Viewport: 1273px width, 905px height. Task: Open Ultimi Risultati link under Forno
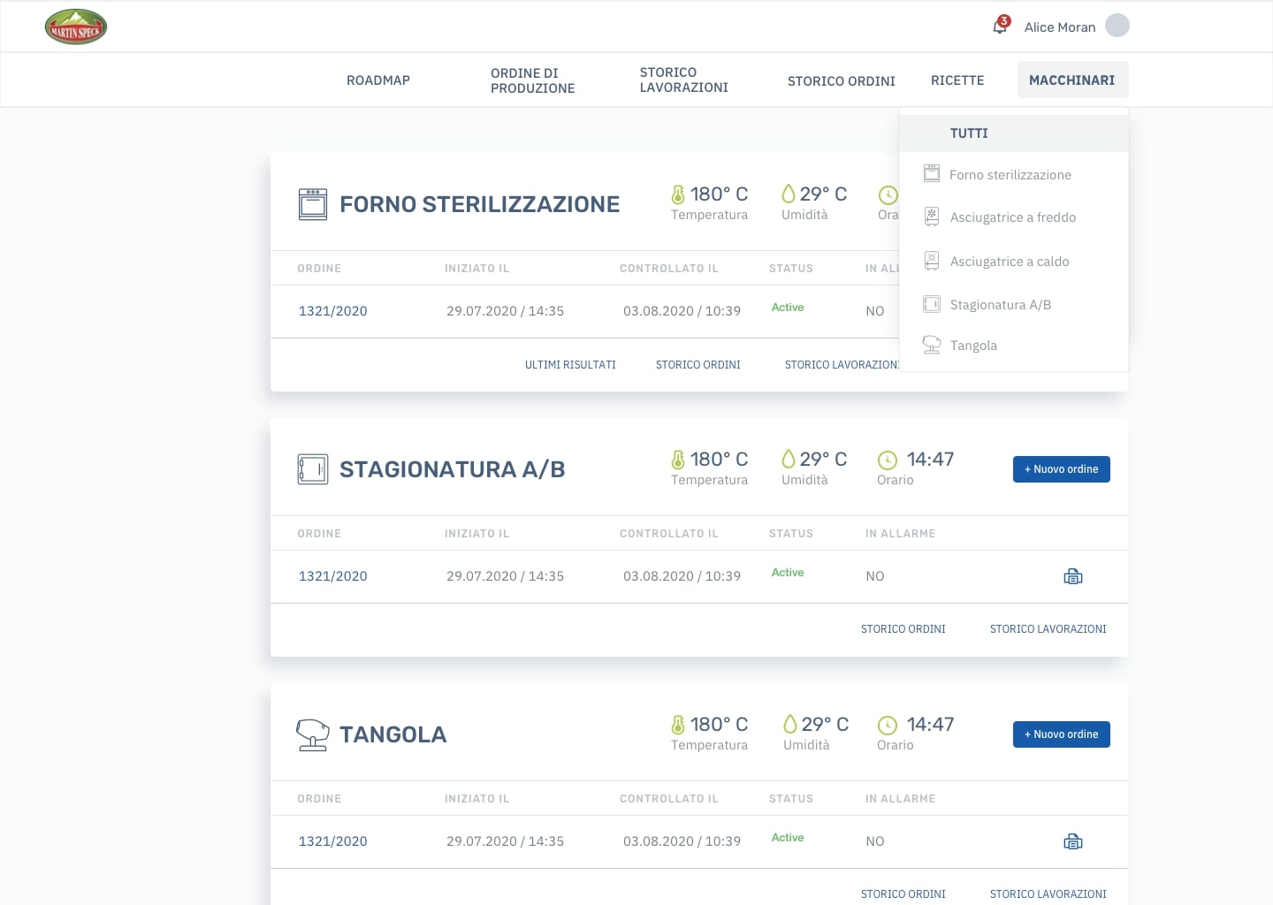click(x=570, y=365)
